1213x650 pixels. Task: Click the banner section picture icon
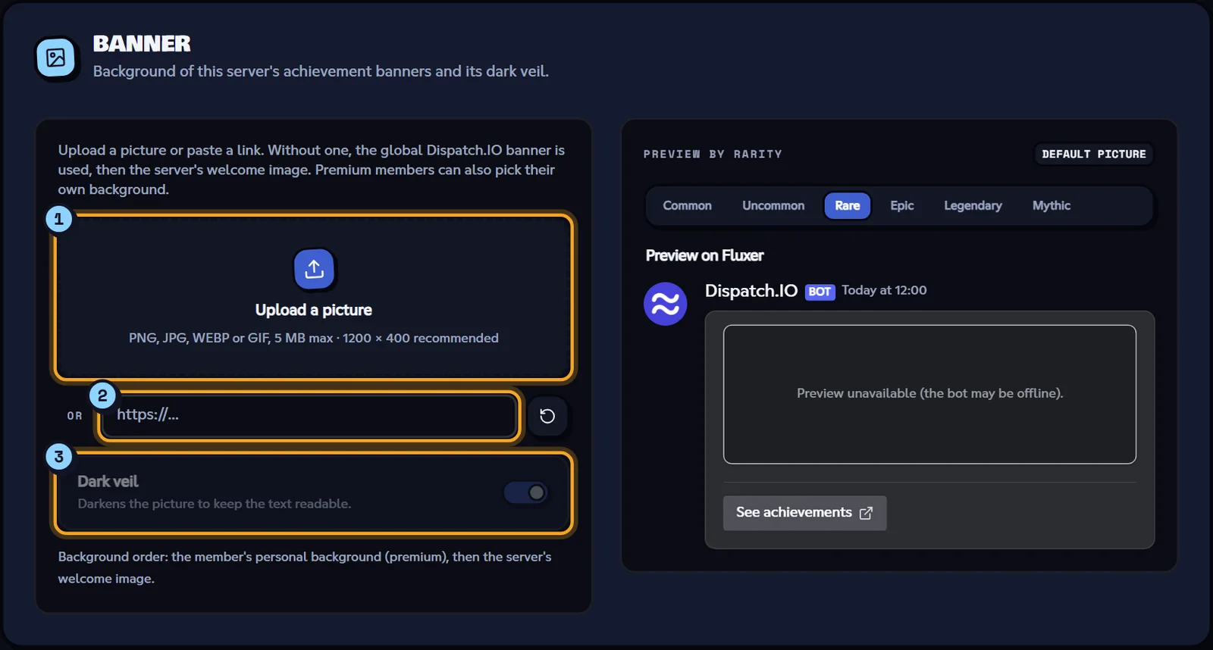[56, 58]
